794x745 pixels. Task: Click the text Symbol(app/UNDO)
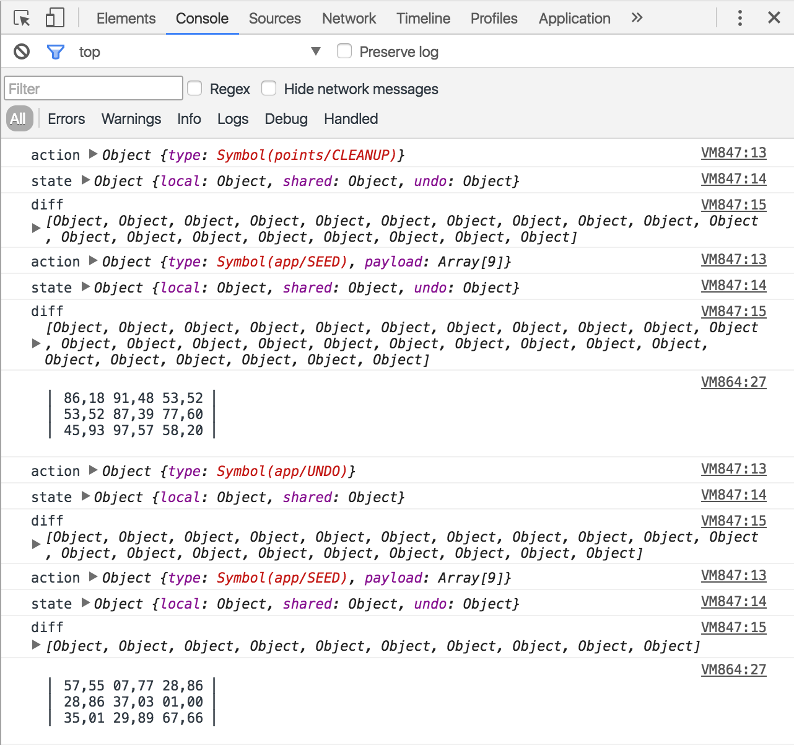coord(282,471)
